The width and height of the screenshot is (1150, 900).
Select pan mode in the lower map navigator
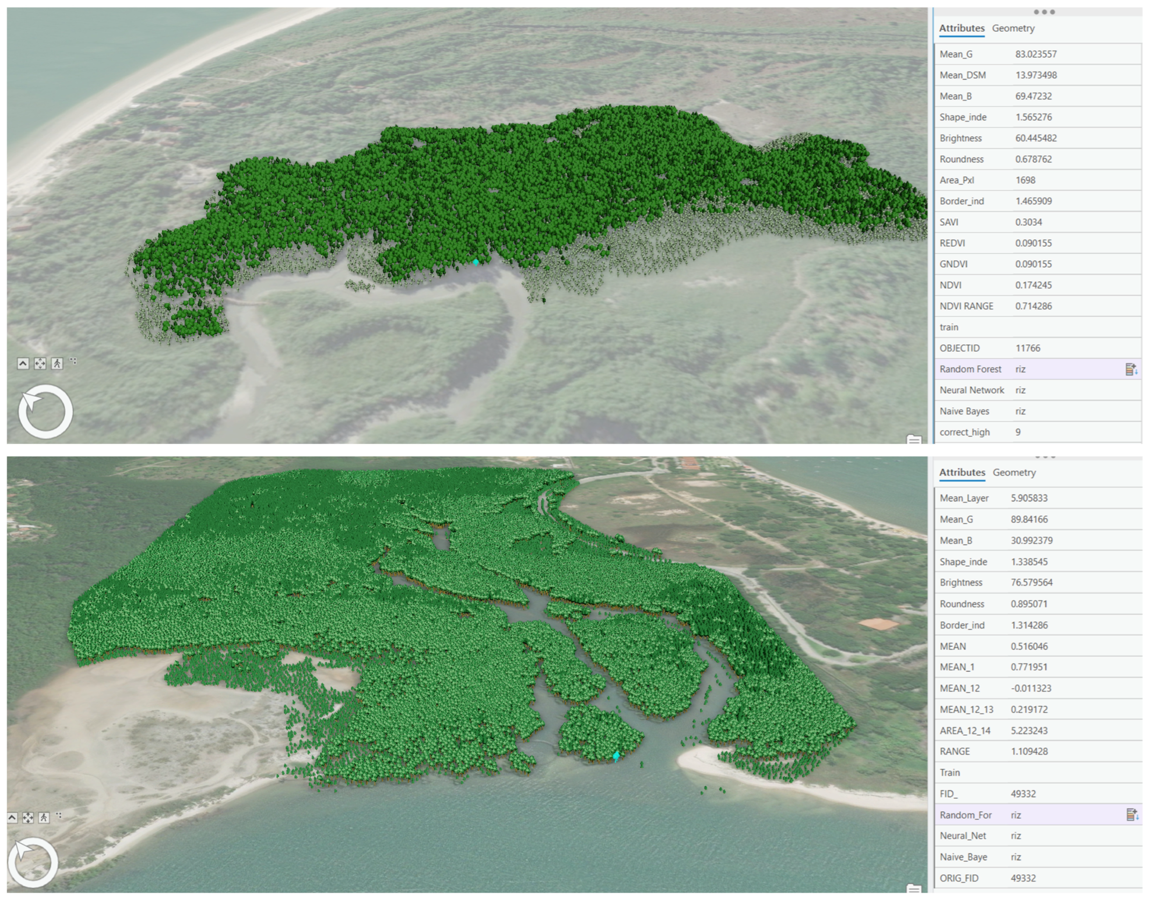[x=28, y=817]
